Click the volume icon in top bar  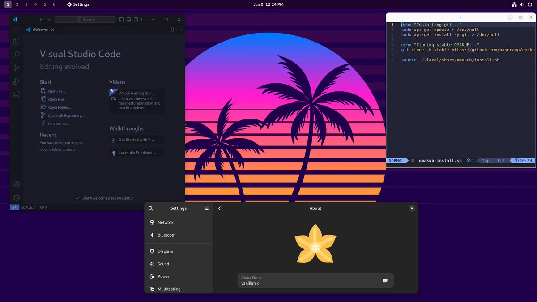522,4
